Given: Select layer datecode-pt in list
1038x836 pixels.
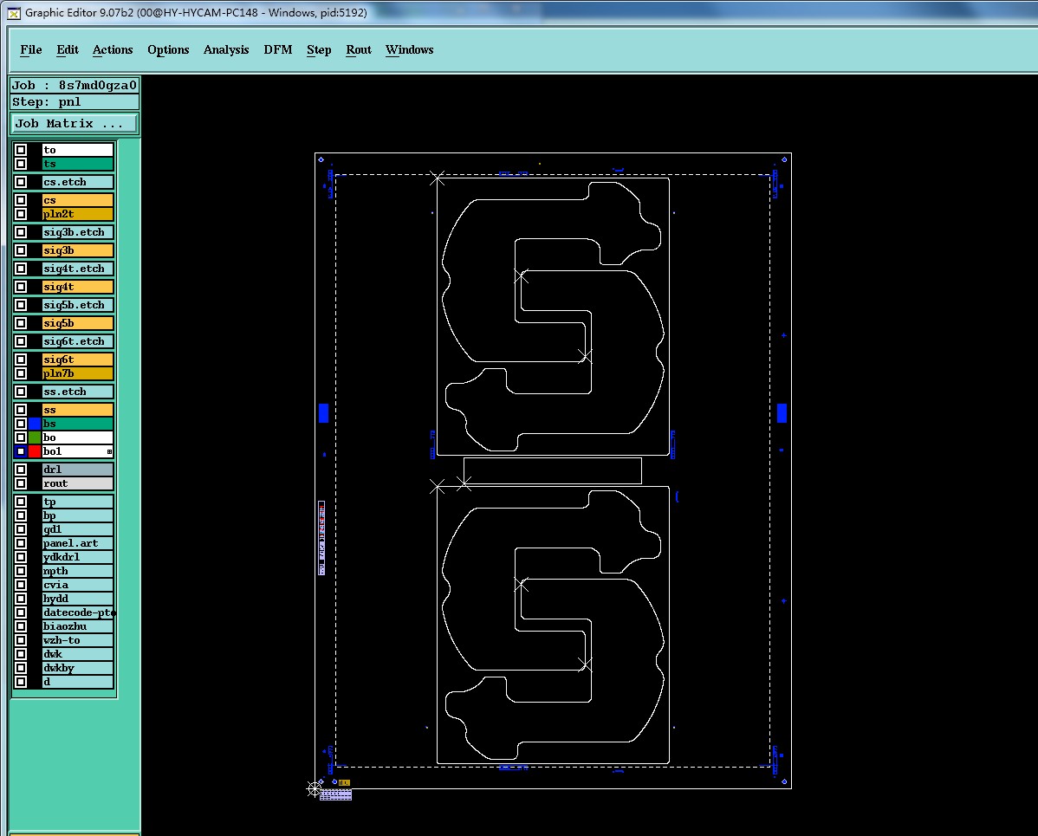Looking at the screenshot, I should tap(77, 613).
